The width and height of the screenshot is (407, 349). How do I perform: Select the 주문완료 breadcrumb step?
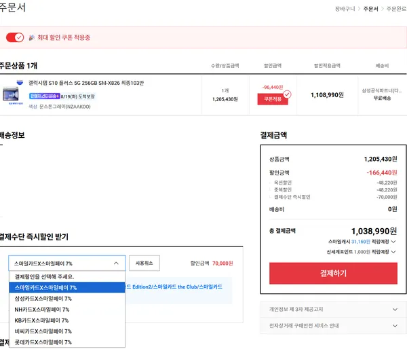click(396, 9)
